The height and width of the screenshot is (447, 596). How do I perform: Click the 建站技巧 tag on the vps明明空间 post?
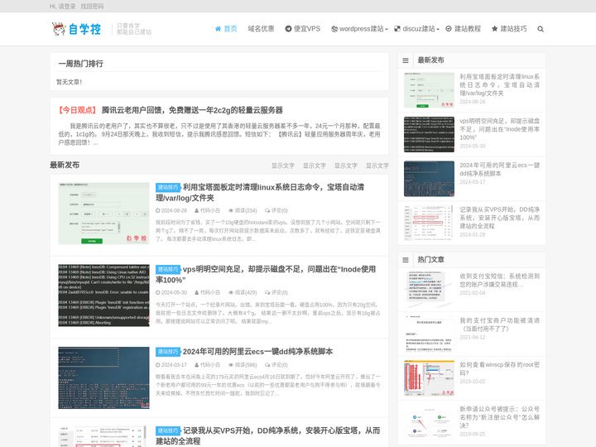click(x=167, y=270)
